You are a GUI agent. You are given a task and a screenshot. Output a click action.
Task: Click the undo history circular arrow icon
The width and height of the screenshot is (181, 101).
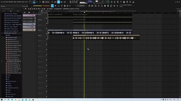pyautogui.click(x=111, y=2)
